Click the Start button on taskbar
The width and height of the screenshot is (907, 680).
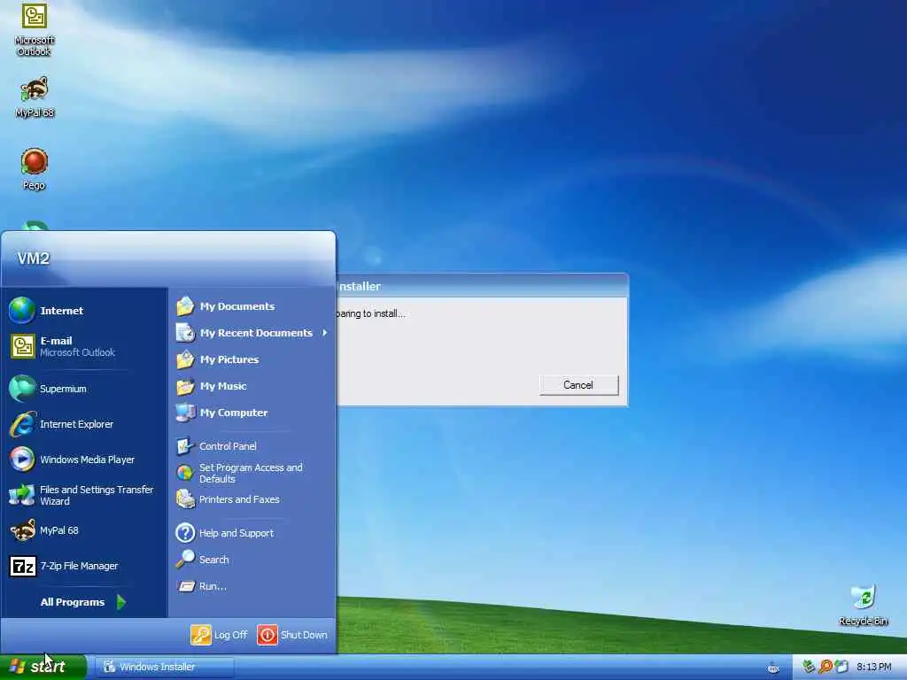click(43, 667)
